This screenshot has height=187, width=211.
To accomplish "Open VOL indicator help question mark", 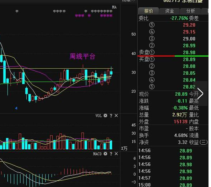I will [111, 116].
